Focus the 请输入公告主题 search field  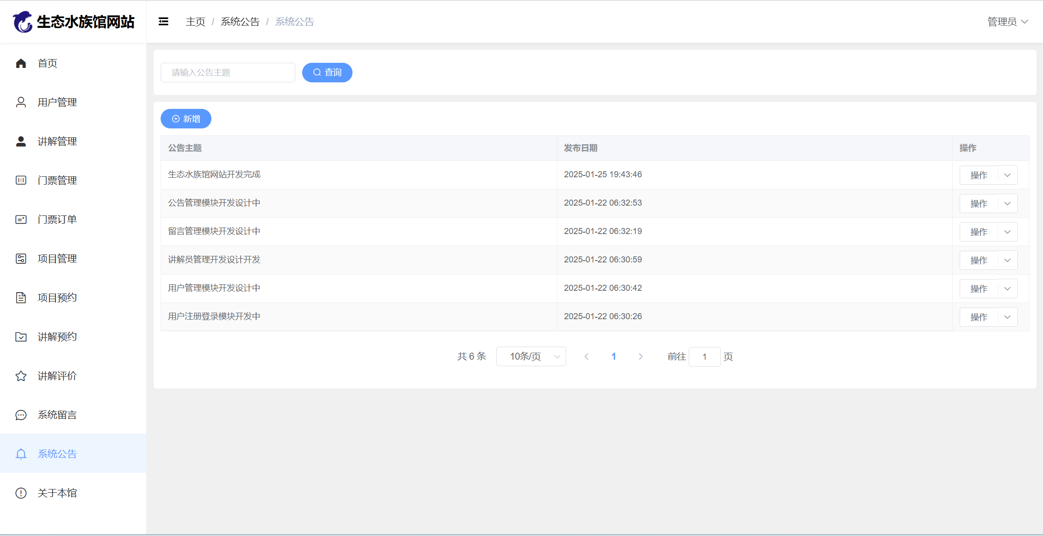pos(228,73)
